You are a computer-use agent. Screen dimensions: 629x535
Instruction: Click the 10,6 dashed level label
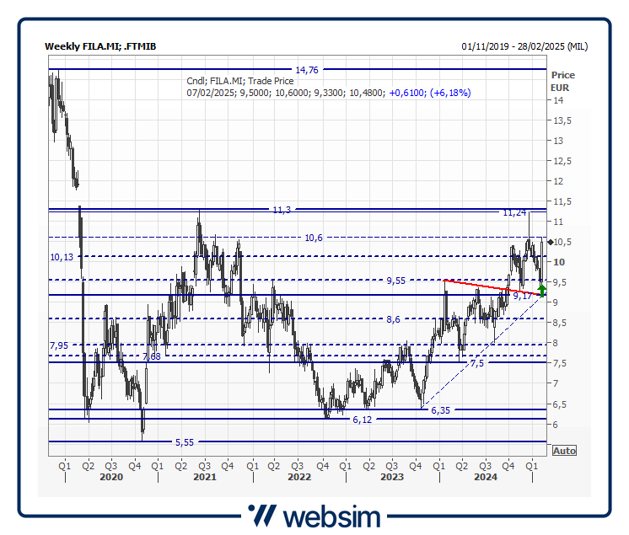click(314, 238)
